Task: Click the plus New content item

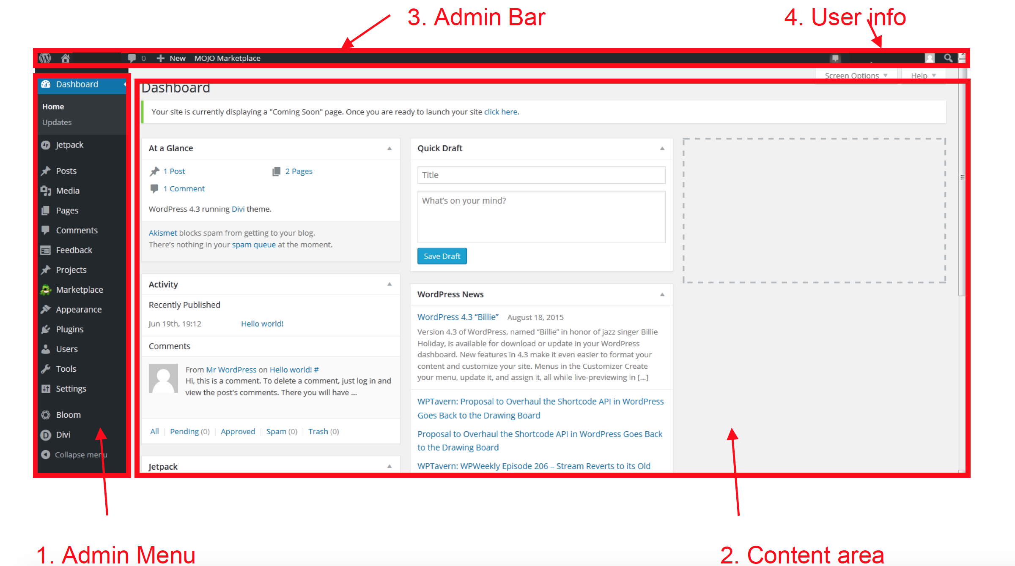Action: [171, 58]
